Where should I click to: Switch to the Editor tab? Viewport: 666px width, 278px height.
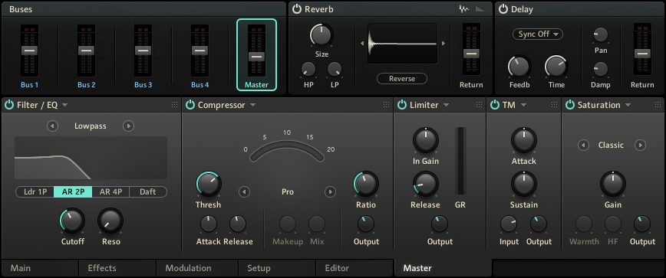tap(354, 268)
